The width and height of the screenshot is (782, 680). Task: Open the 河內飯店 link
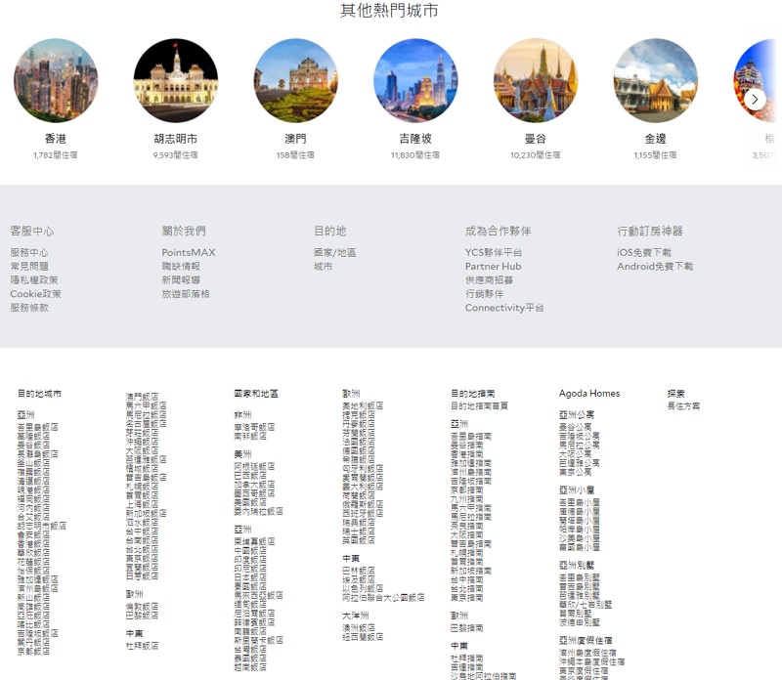33,507
